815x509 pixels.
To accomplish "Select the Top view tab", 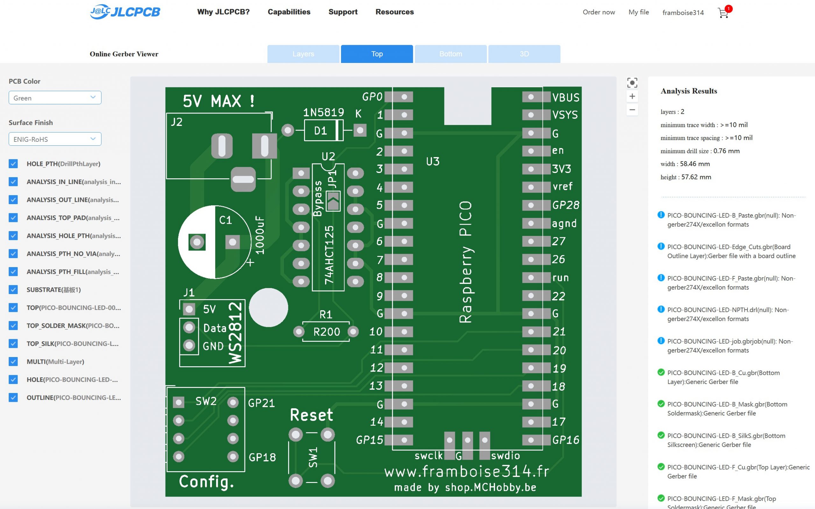I will [377, 54].
